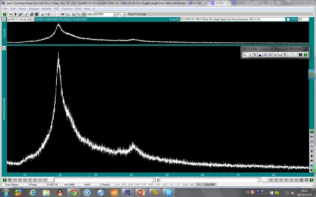Click the DE tool in Edit Toolbar
The height and width of the screenshot is (197, 316).
pos(270,55)
